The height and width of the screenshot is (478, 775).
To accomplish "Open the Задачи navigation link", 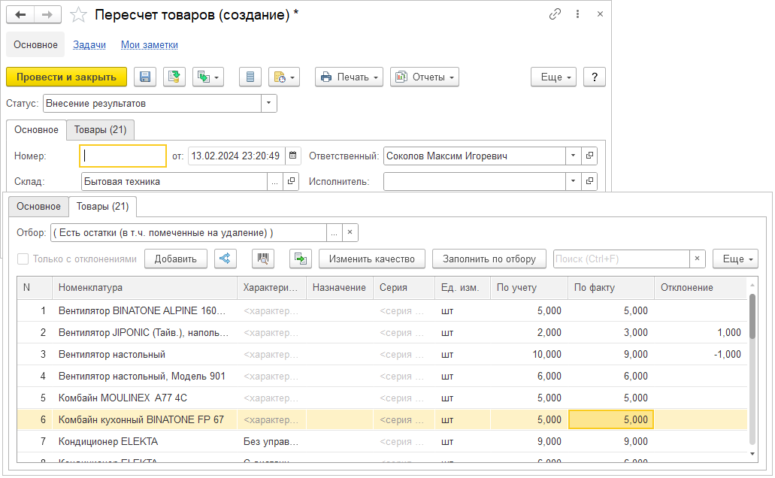I will click(x=89, y=45).
